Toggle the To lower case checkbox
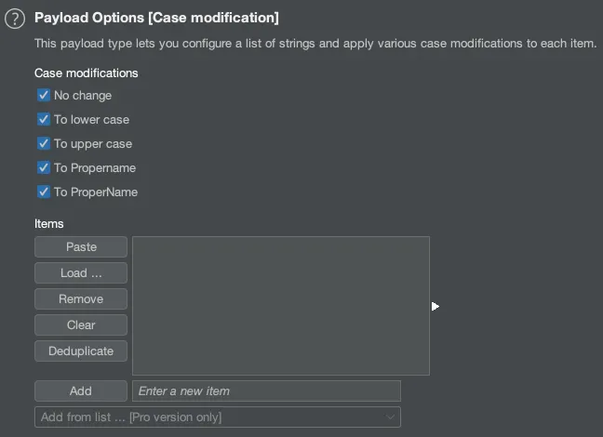Image resolution: width=603 pixels, height=437 pixels. tap(44, 120)
